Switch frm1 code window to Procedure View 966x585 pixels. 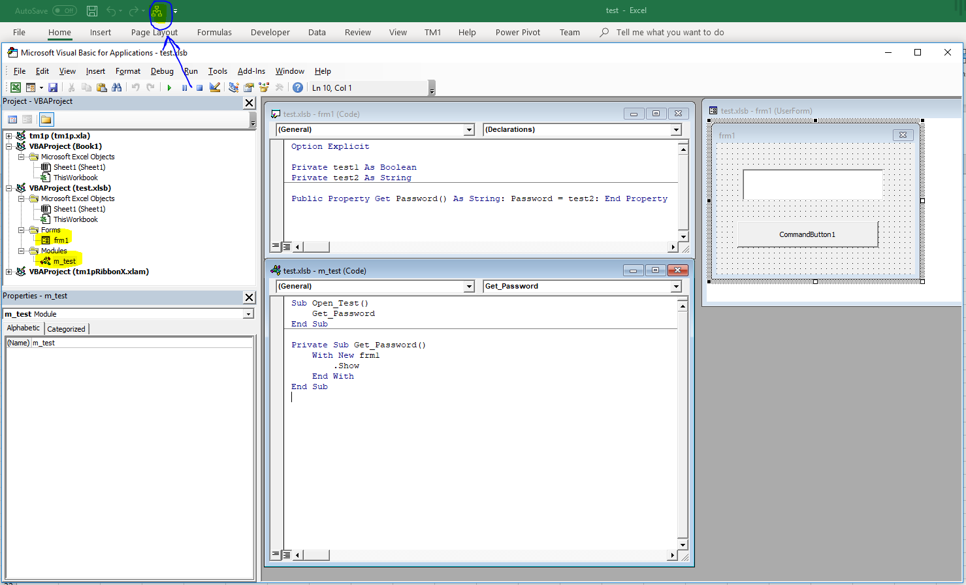tap(276, 247)
